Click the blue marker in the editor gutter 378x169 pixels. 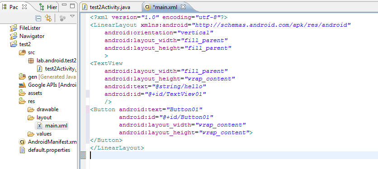[x=83, y=155]
